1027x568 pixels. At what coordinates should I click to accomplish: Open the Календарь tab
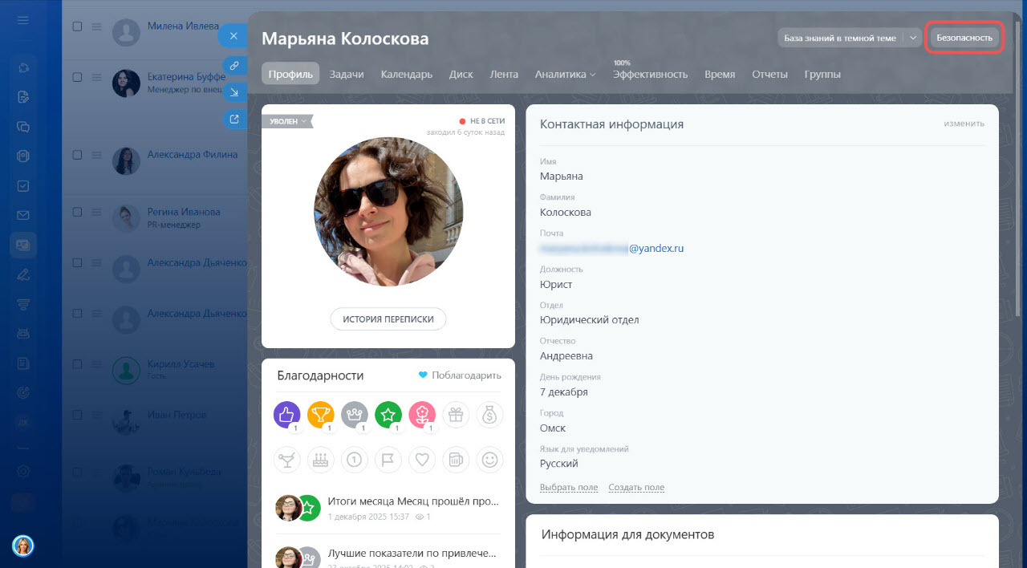407,74
